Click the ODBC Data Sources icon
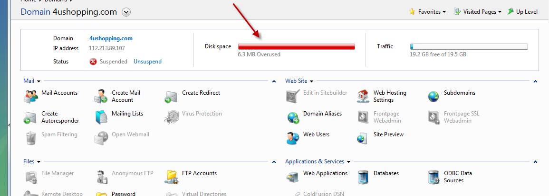Image resolution: width=549 pixels, height=196 pixels. pos(433,177)
